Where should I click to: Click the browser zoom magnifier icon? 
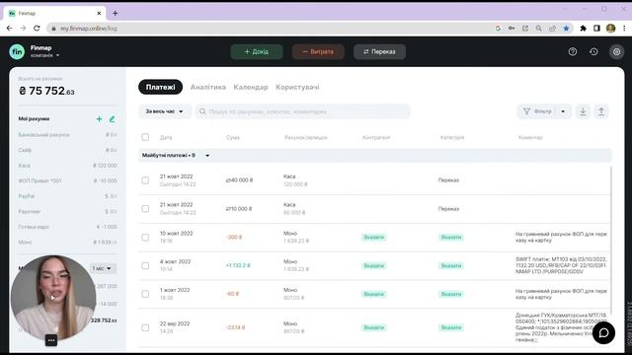coord(539,29)
